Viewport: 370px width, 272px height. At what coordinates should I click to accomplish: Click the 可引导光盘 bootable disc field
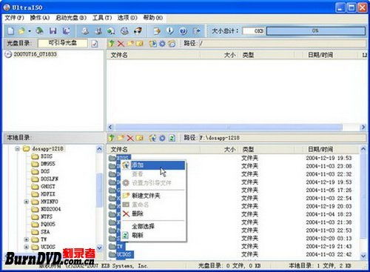tap(63, 43)
